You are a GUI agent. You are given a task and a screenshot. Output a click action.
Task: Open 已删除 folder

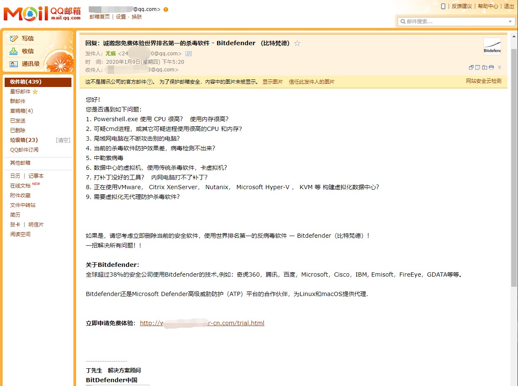tap(18, 130)
